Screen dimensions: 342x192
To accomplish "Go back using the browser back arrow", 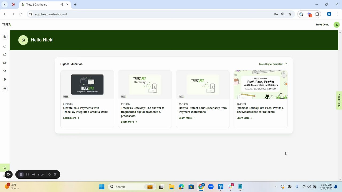I will (x=5, y=14).
